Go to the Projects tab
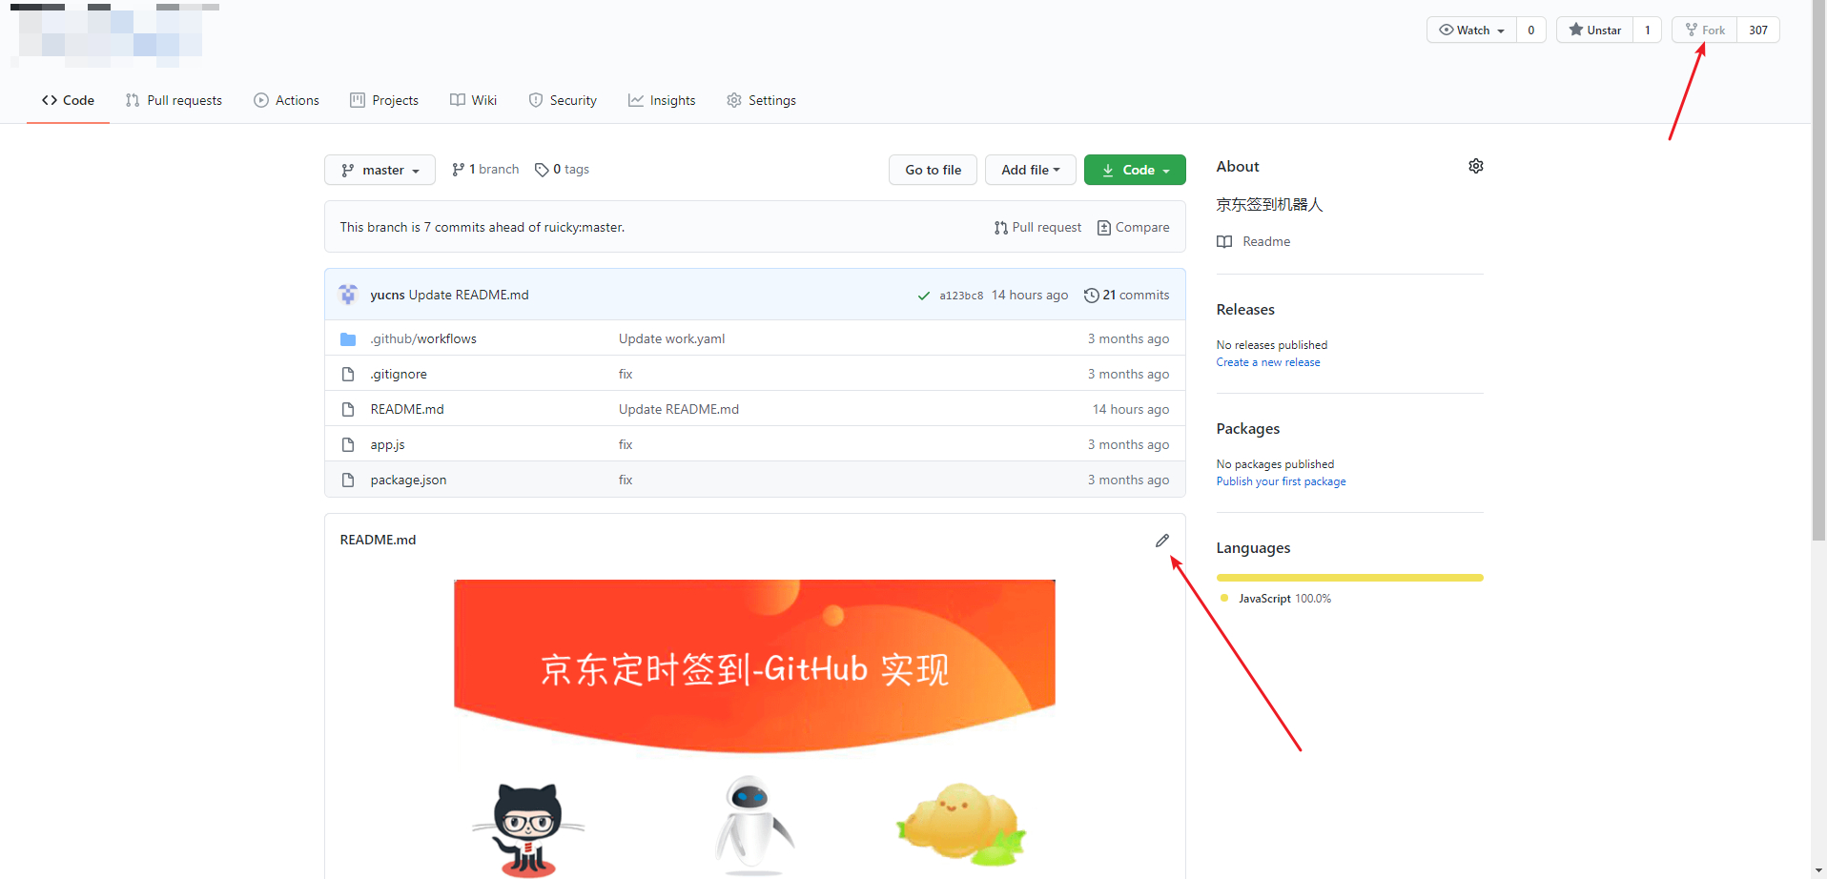The image size is (1827, 879). coord(384,100)
